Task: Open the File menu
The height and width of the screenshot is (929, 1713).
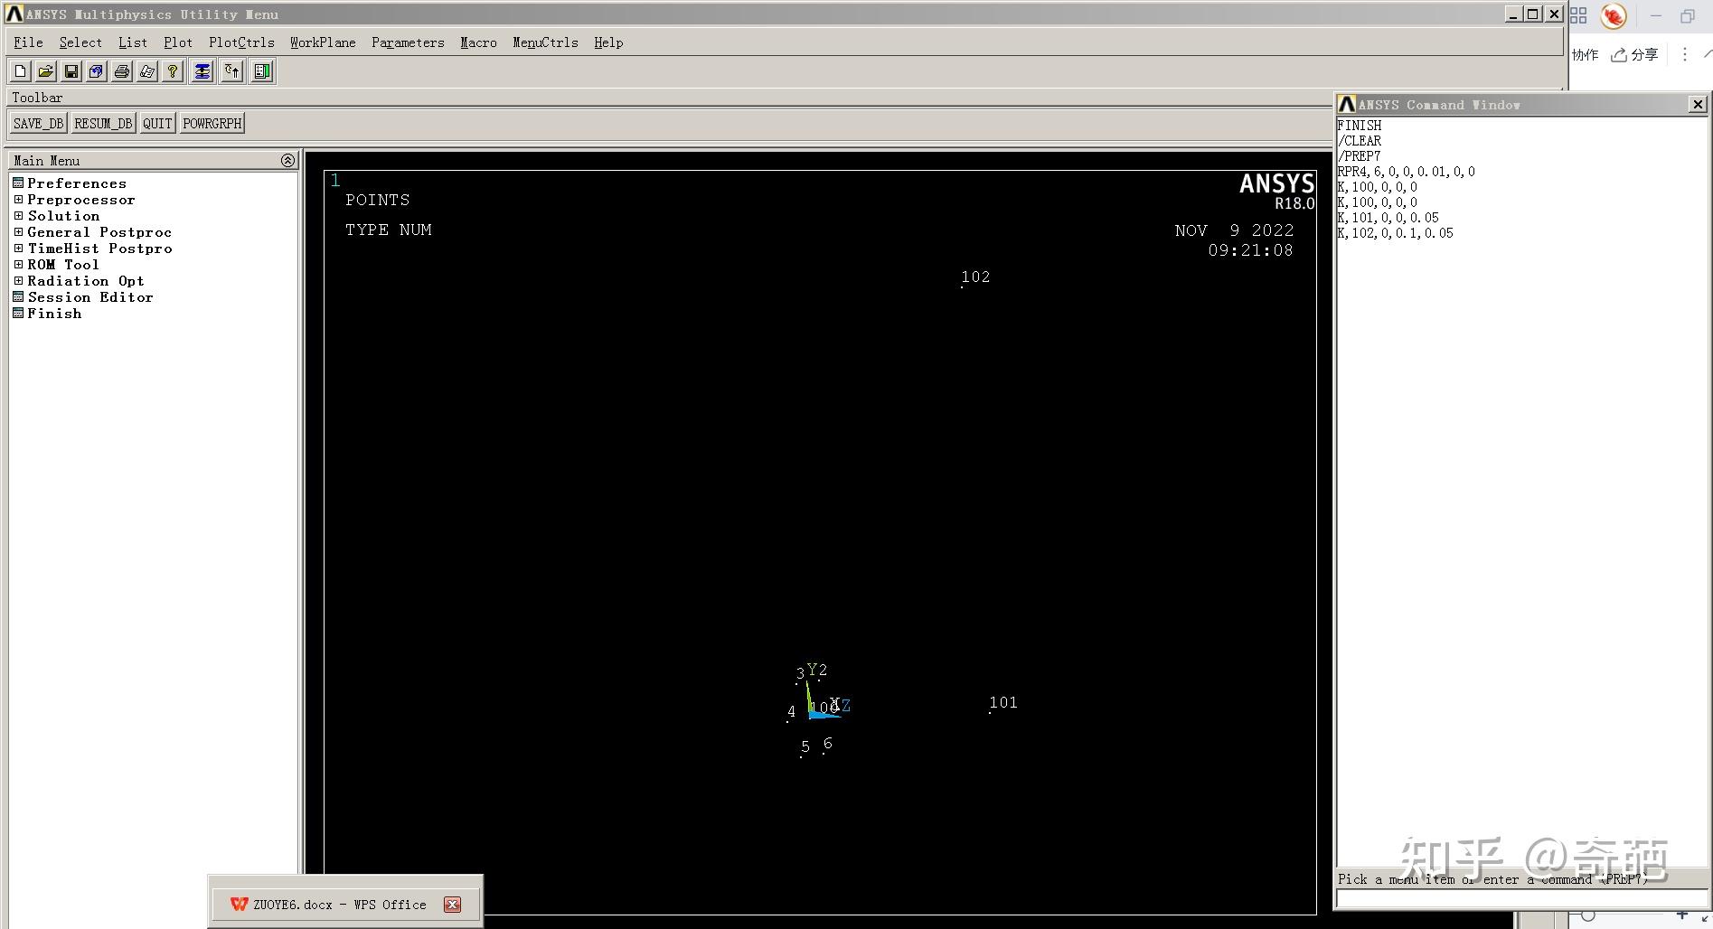Action: pyautogui.click(x=28, y=42)
